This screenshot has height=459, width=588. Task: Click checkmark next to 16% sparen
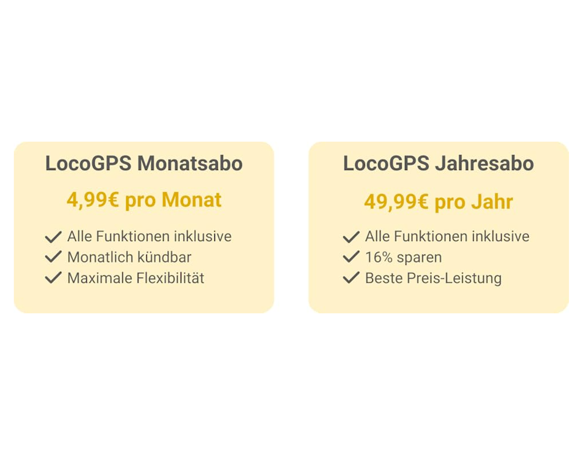(352, 256)
